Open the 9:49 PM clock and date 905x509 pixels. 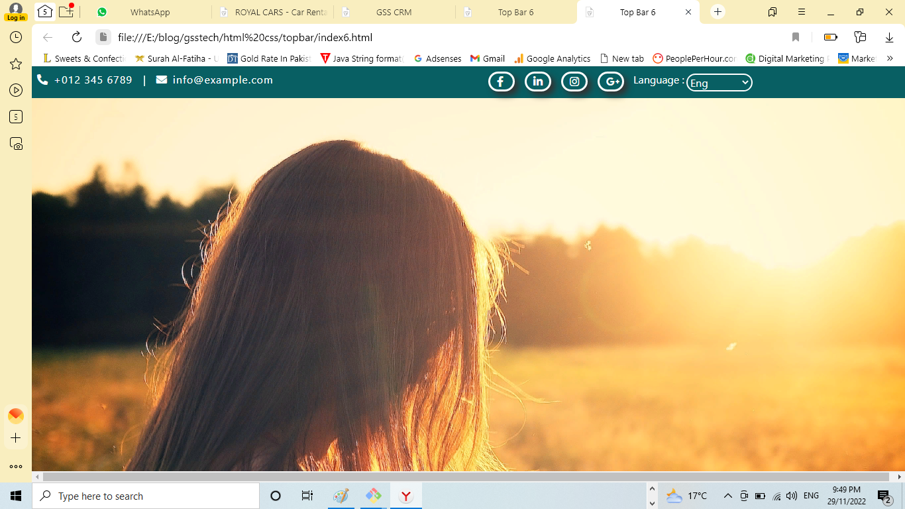tap(845, 496)
